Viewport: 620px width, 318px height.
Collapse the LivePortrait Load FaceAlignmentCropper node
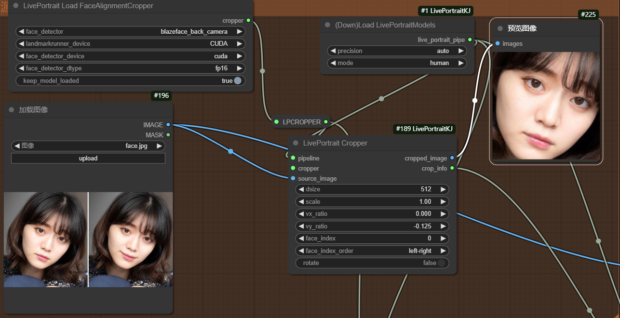click(x=16, y=6)
